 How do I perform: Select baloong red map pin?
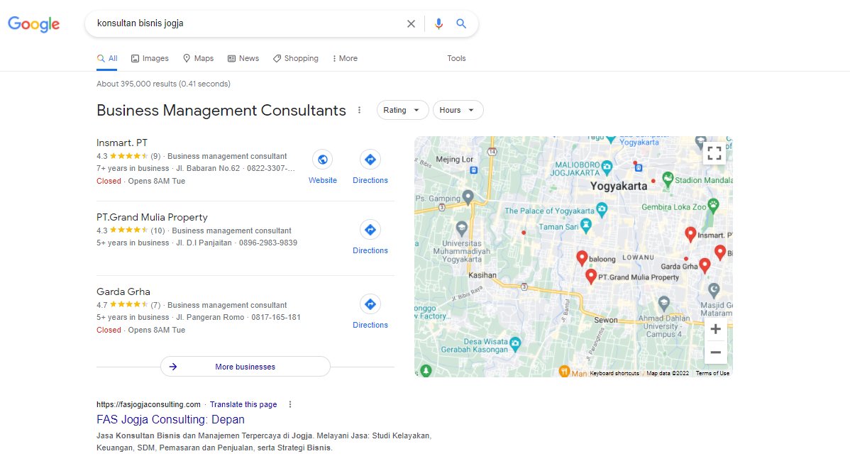[582, 258]
